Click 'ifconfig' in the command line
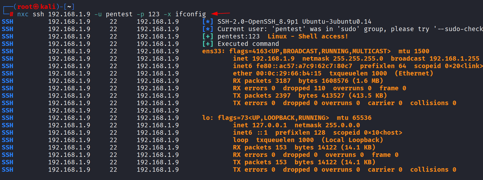483x180 pixels. pyautogui.click(x=191, y=14)
